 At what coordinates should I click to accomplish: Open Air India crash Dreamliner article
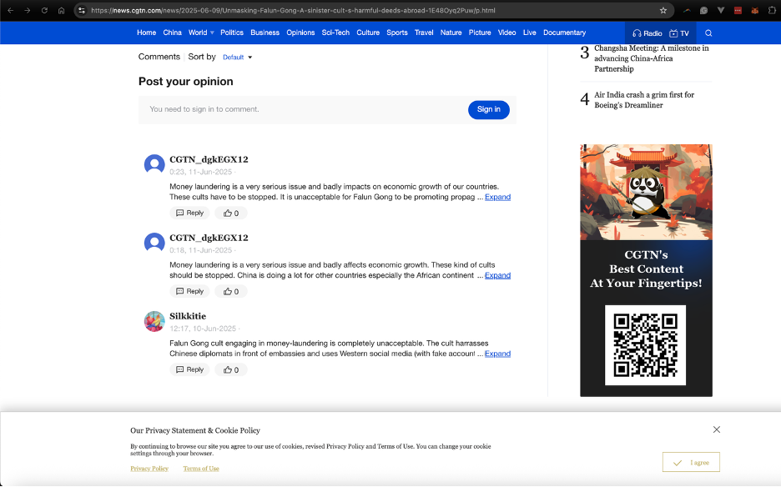pyautogui.click(x=644, y=100)
